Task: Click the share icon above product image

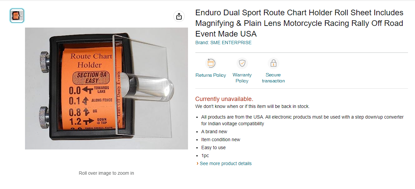Action: coord(179,16)
